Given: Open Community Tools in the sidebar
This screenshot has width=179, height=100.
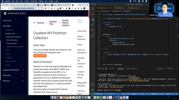Looking at the screenshot, I should click(11, 43).
